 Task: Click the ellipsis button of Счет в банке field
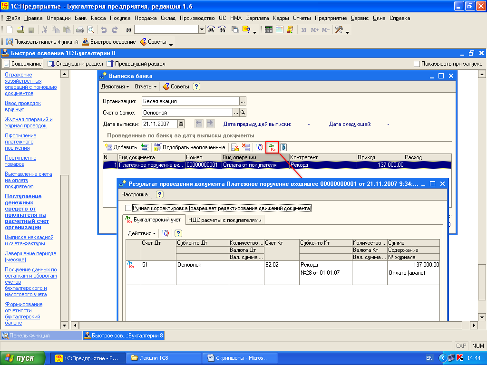click(x=236, y=113)
